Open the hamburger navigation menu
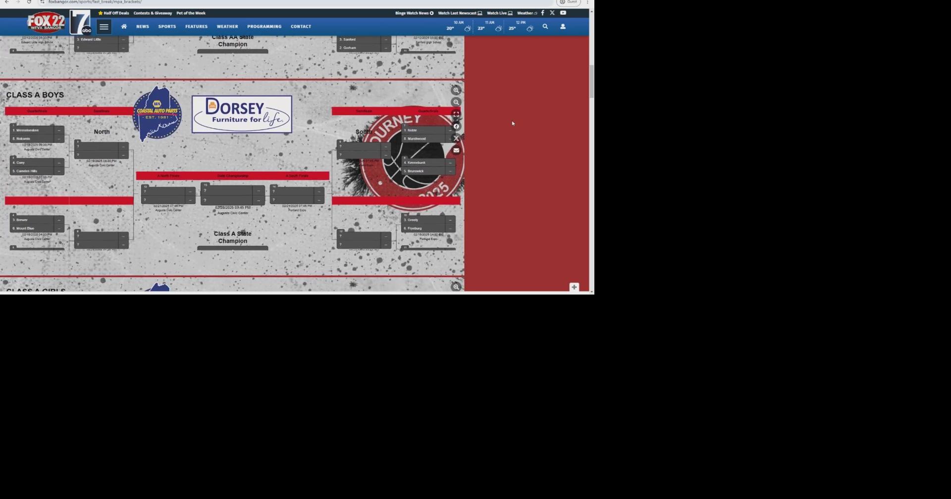 (104, 27)
